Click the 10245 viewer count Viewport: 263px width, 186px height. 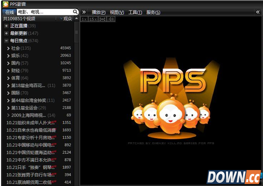(x=65, y=63)
